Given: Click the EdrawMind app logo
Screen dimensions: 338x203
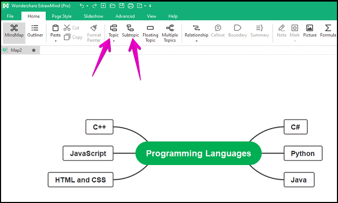Looking at the screenshot, I should [6, 6].
